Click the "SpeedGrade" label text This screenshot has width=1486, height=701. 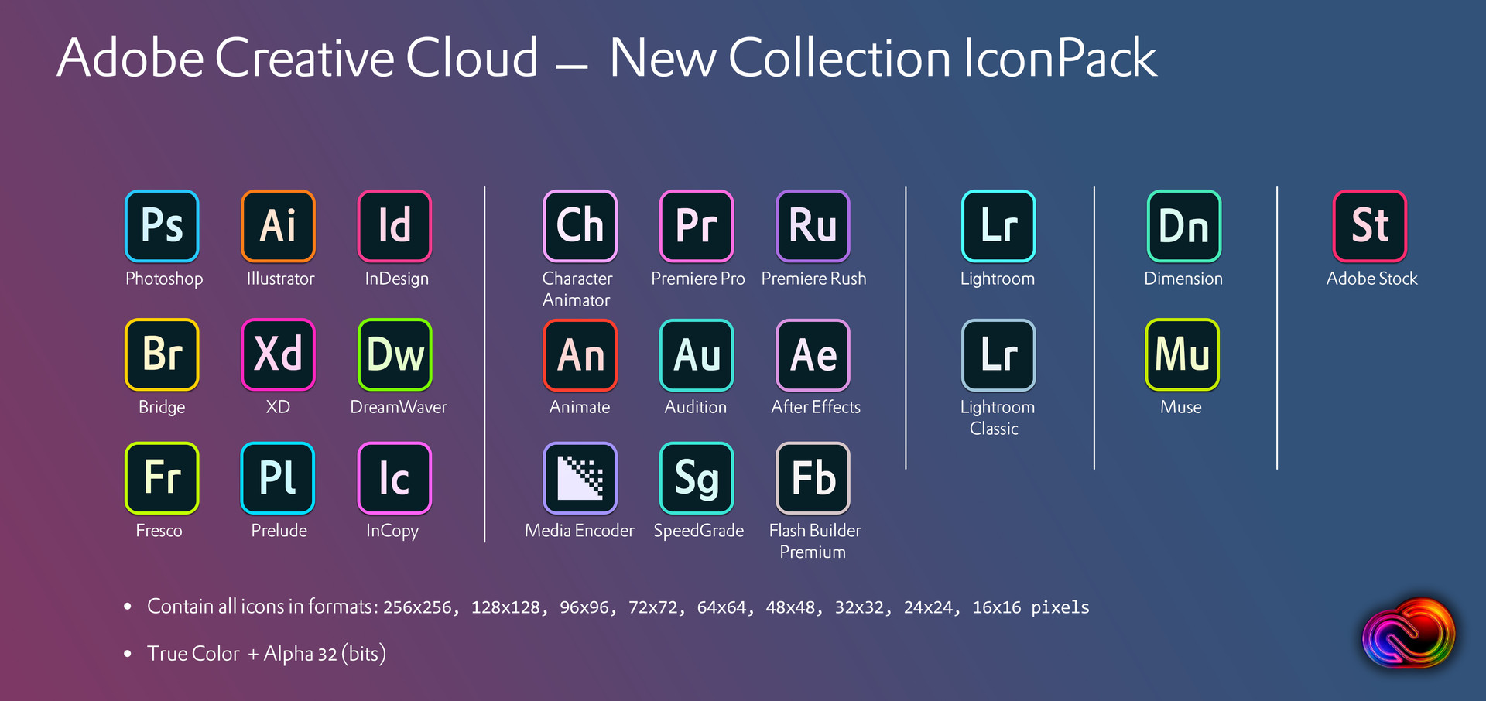(x=699, y=532)
